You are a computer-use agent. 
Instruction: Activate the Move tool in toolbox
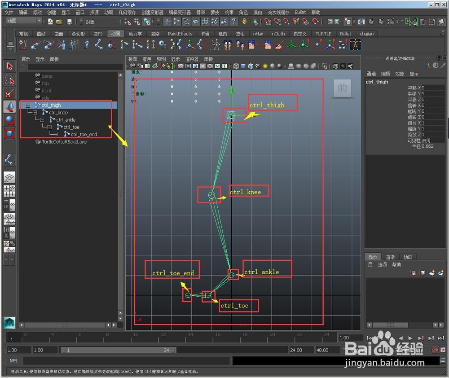(9, 106)
